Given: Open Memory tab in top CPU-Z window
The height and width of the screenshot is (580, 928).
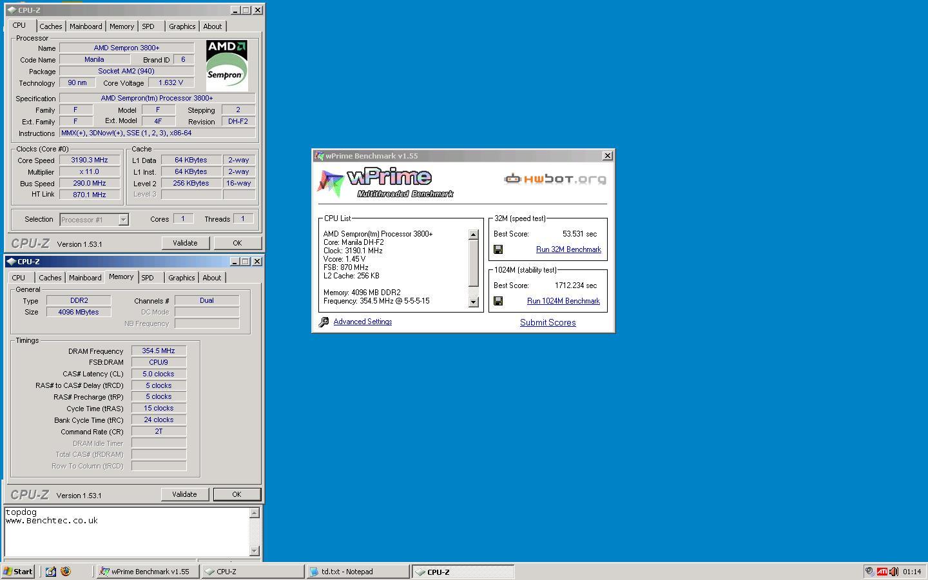Looking at the screenshot, I should 122,26.
